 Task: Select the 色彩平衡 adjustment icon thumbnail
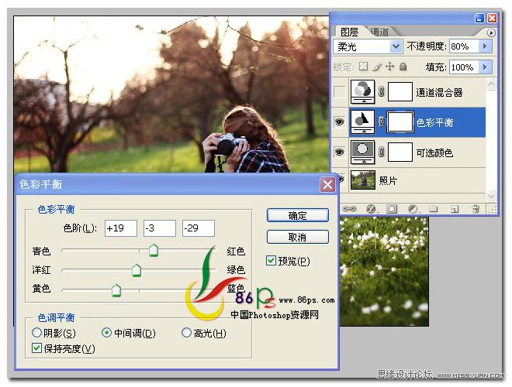pos(362,122)
